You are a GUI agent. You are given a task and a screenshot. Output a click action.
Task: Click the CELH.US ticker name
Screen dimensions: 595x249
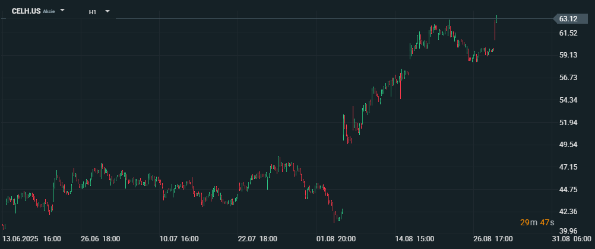(x=26, y=11)
